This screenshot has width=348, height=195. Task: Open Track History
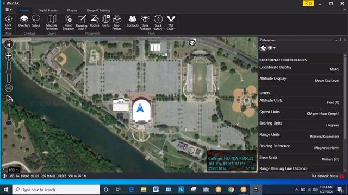[158, 23]
